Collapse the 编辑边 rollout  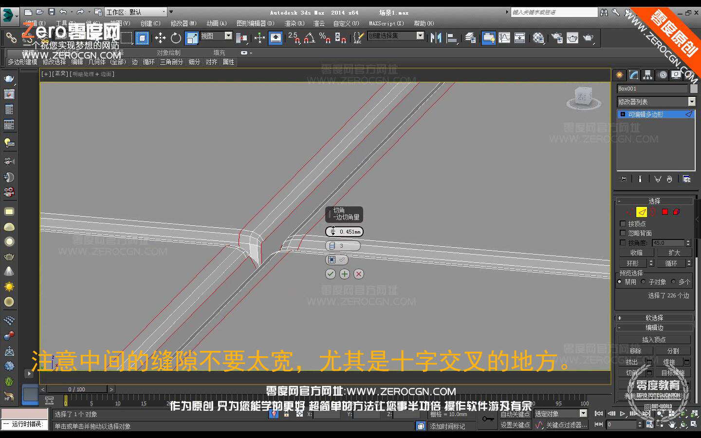pos(654,328)
